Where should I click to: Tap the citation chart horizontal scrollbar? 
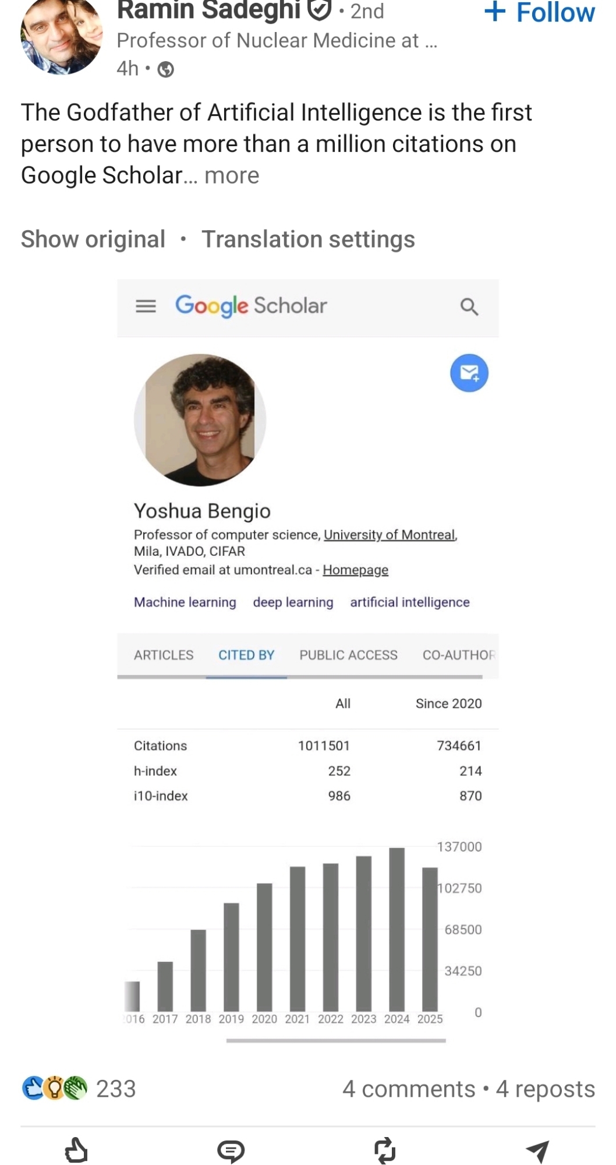336,1040
